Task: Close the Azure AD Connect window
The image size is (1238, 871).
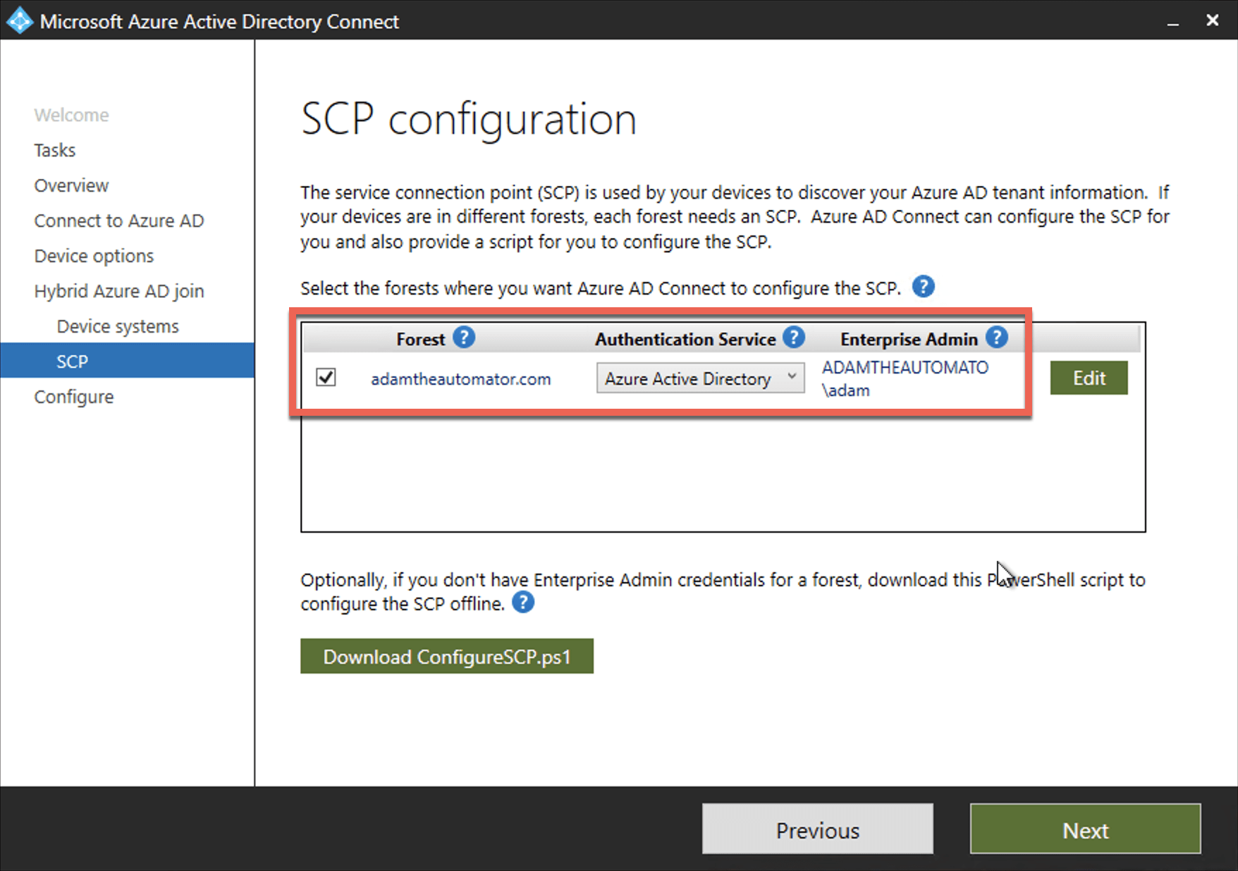Action: [x=1213, y=20]
